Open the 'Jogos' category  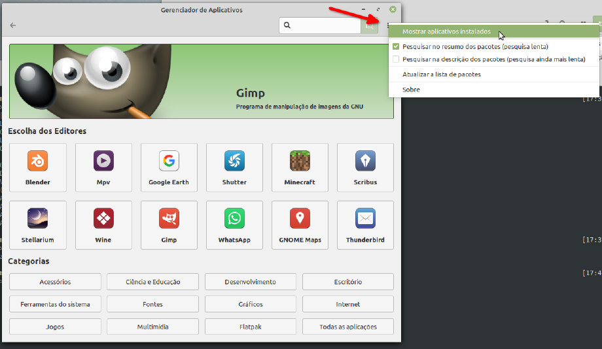click(x=55, y=326)
